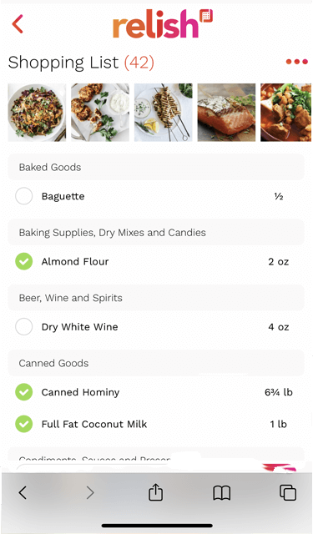Image resolution: width=313 pixels, height=534 pixels.
Task: Tap the relish calendar logo icon
Action: (x=205, y=16)
